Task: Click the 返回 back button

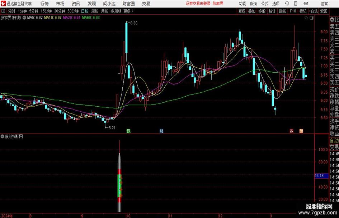Action: pos(324,11)
